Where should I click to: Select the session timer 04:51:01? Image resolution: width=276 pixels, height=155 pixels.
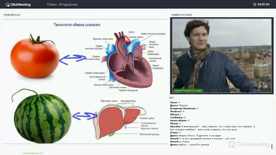click(x=263, y=4)
